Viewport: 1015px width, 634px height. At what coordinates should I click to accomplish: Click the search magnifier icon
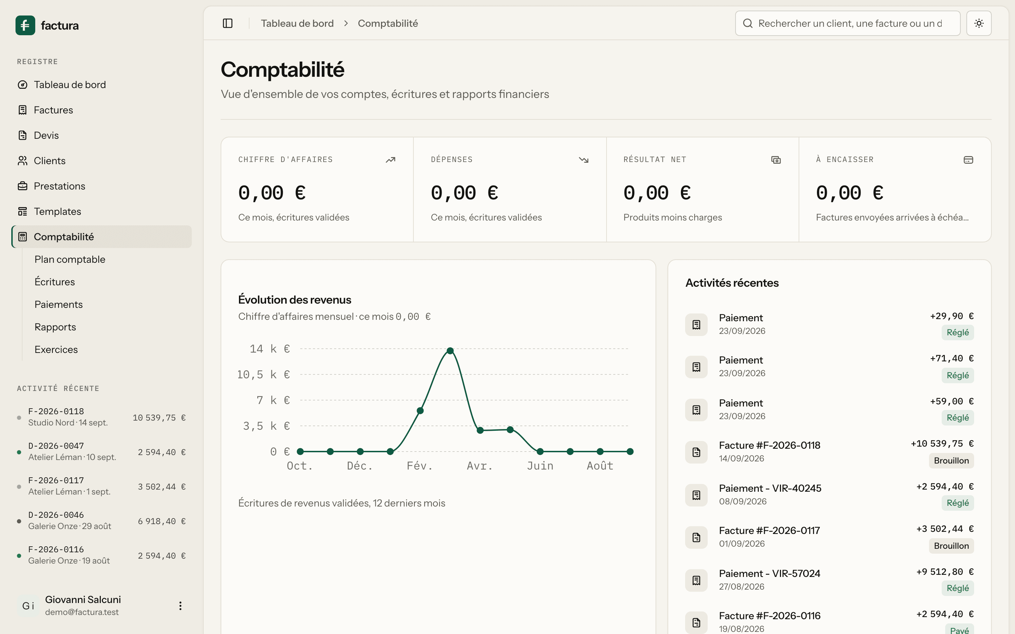[x=748, y=23]
